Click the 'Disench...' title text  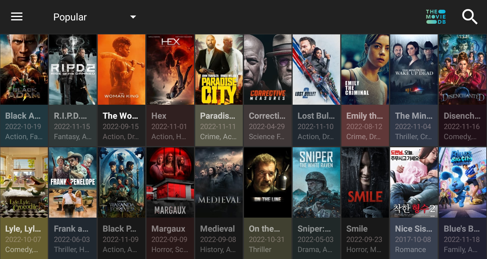pos(462,116)
